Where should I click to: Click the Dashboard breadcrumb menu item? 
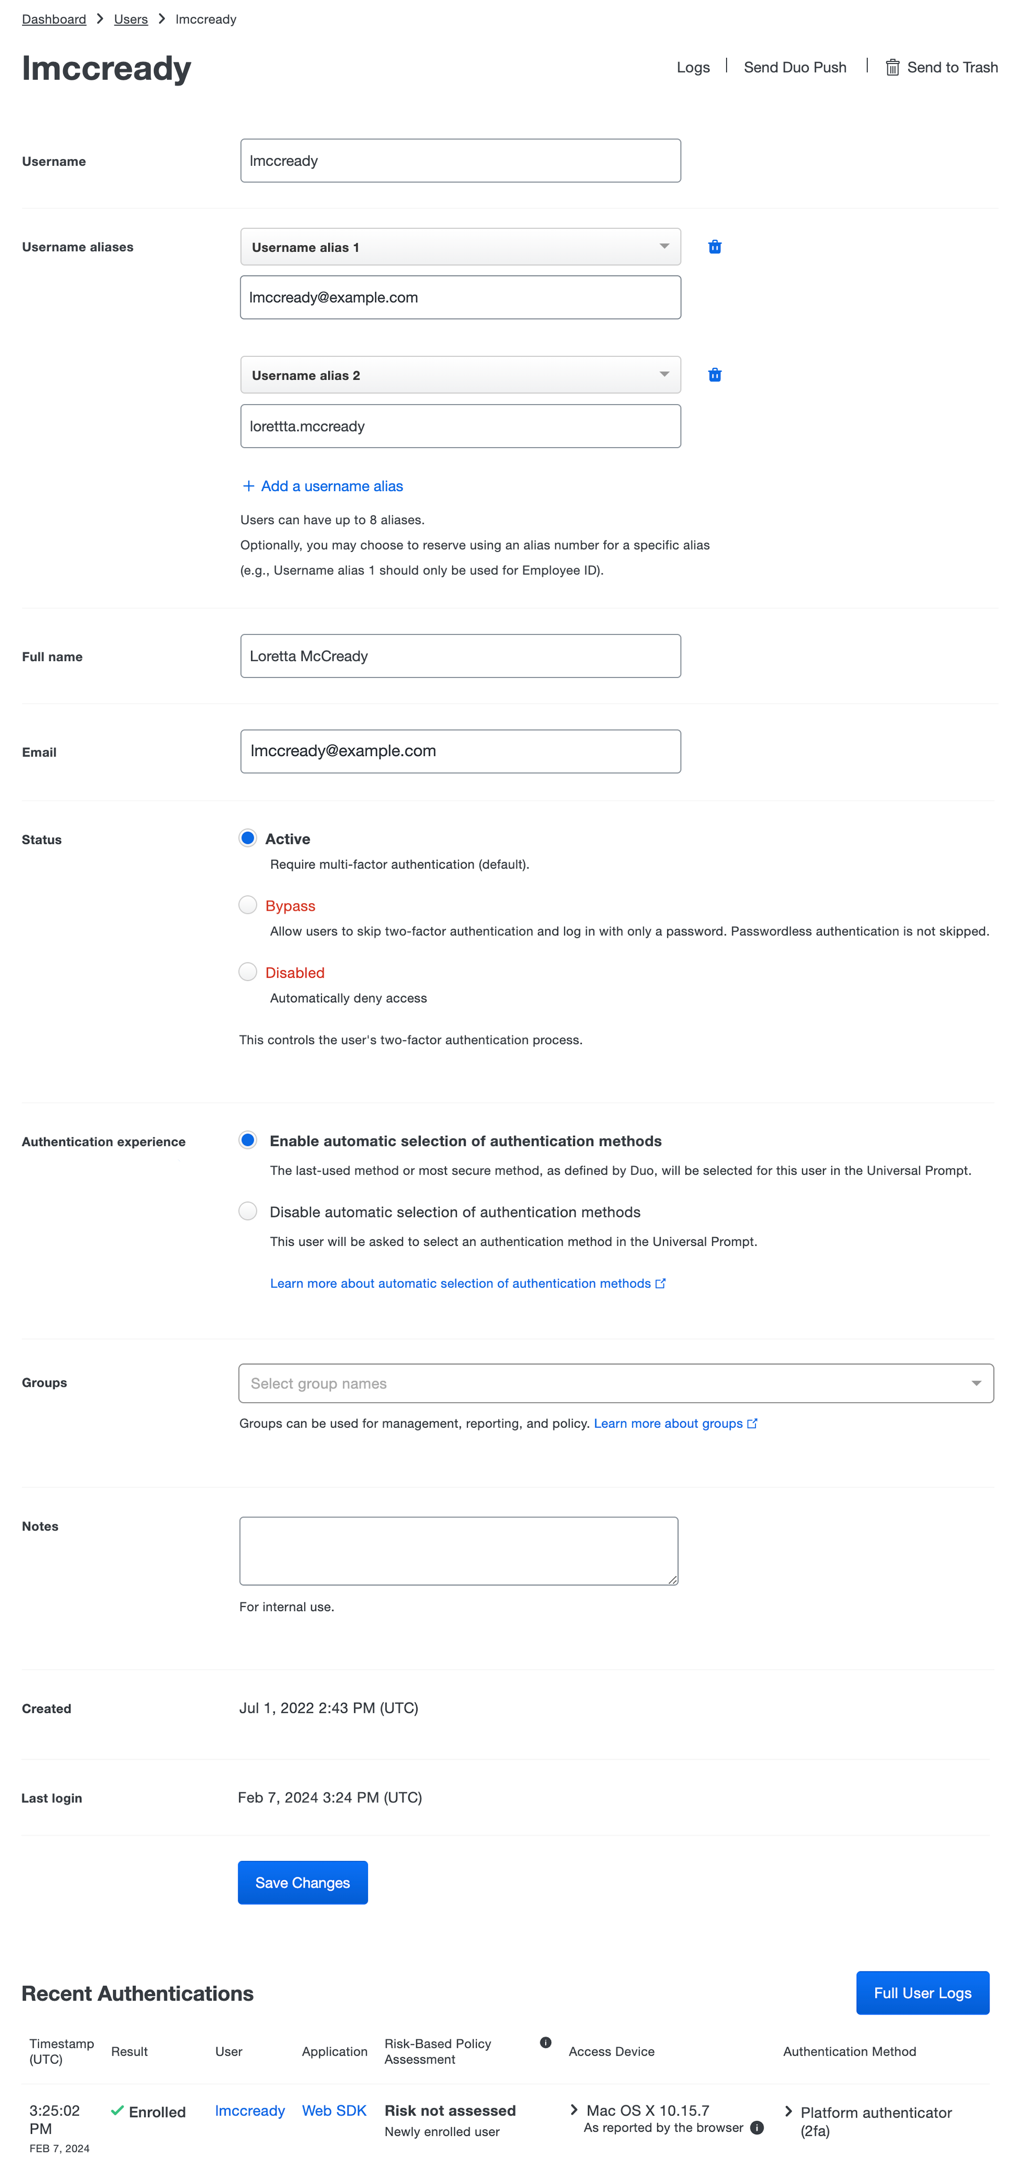click(x=52, y=19)
